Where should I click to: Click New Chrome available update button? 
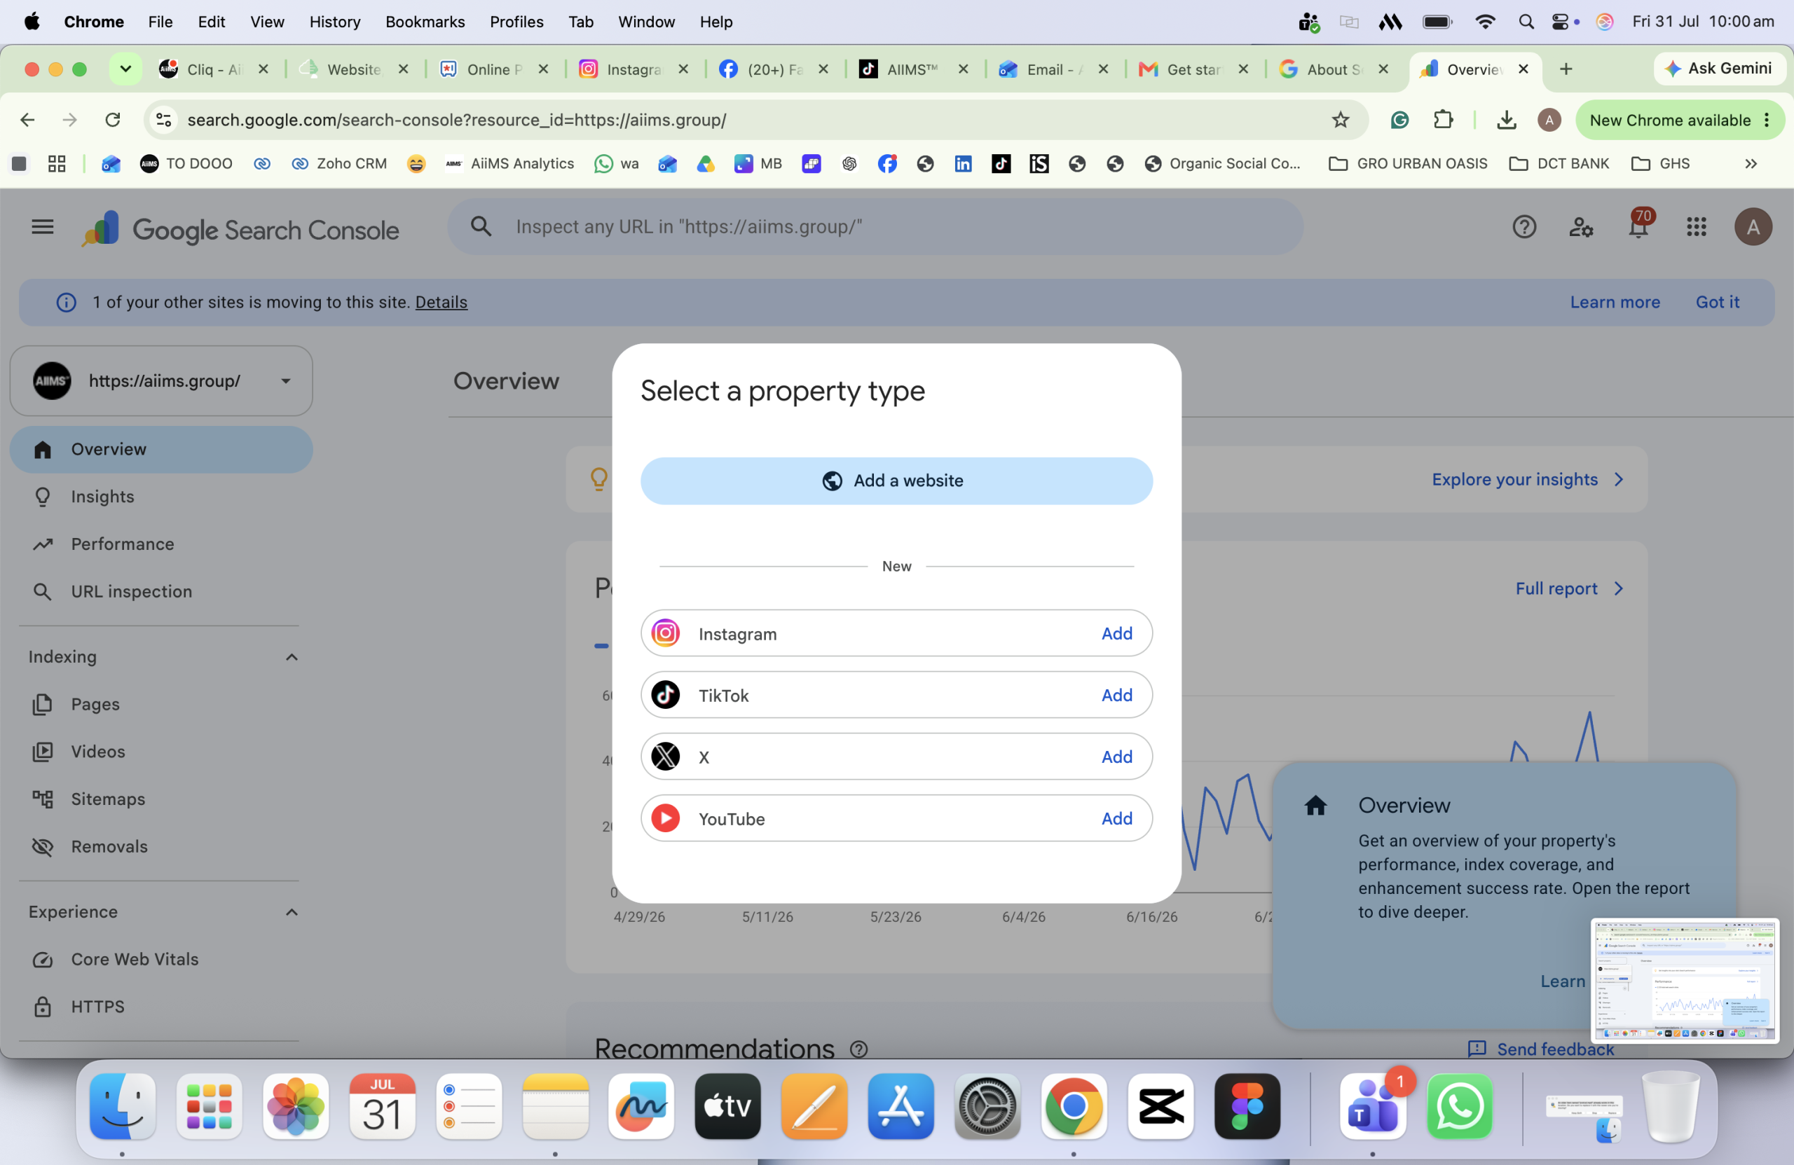tap(1680, 120)
